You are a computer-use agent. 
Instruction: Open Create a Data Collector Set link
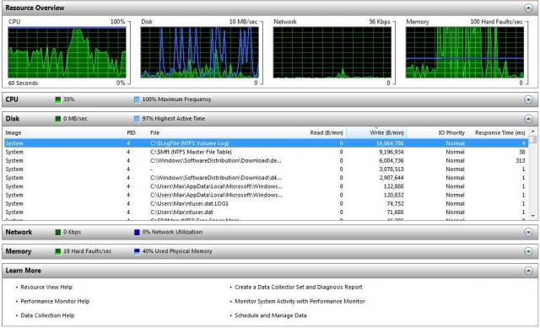click(x=299, y=287)
